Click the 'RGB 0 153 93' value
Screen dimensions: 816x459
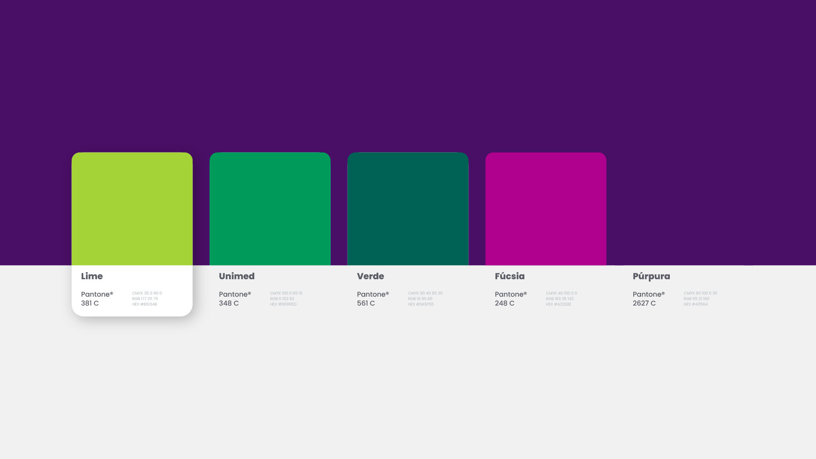[x=282, y=299]
